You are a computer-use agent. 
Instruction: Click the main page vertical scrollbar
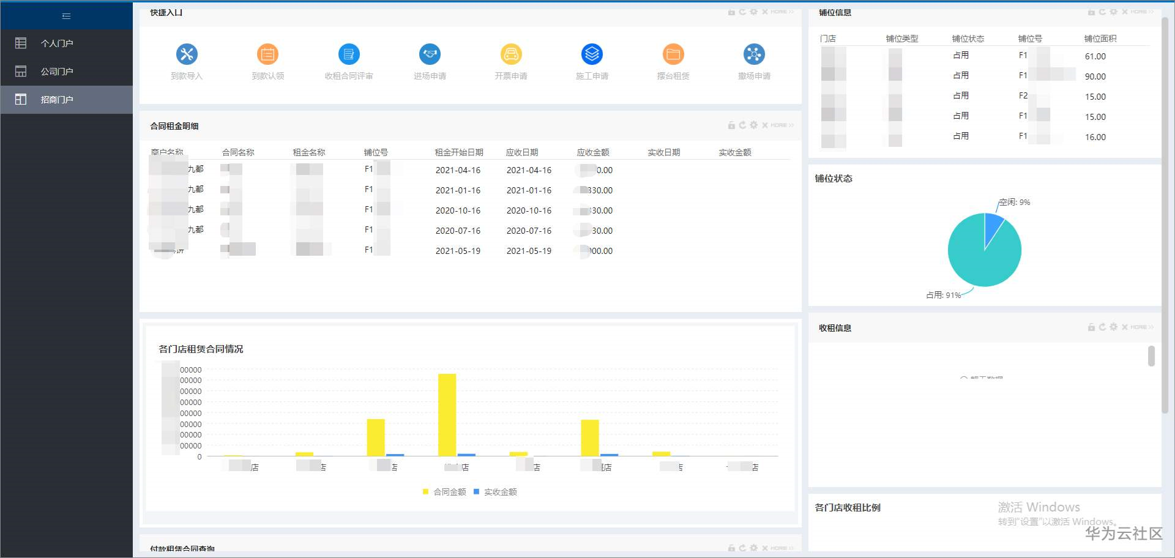tap(1165, 214)
